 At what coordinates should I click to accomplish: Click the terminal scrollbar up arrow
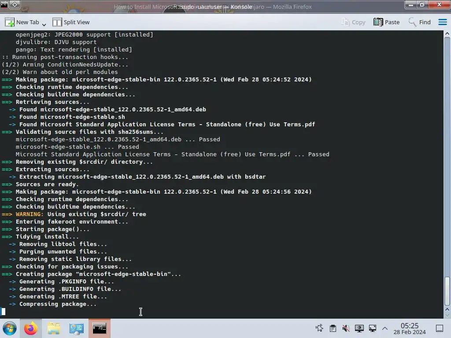tap(447, 33)
